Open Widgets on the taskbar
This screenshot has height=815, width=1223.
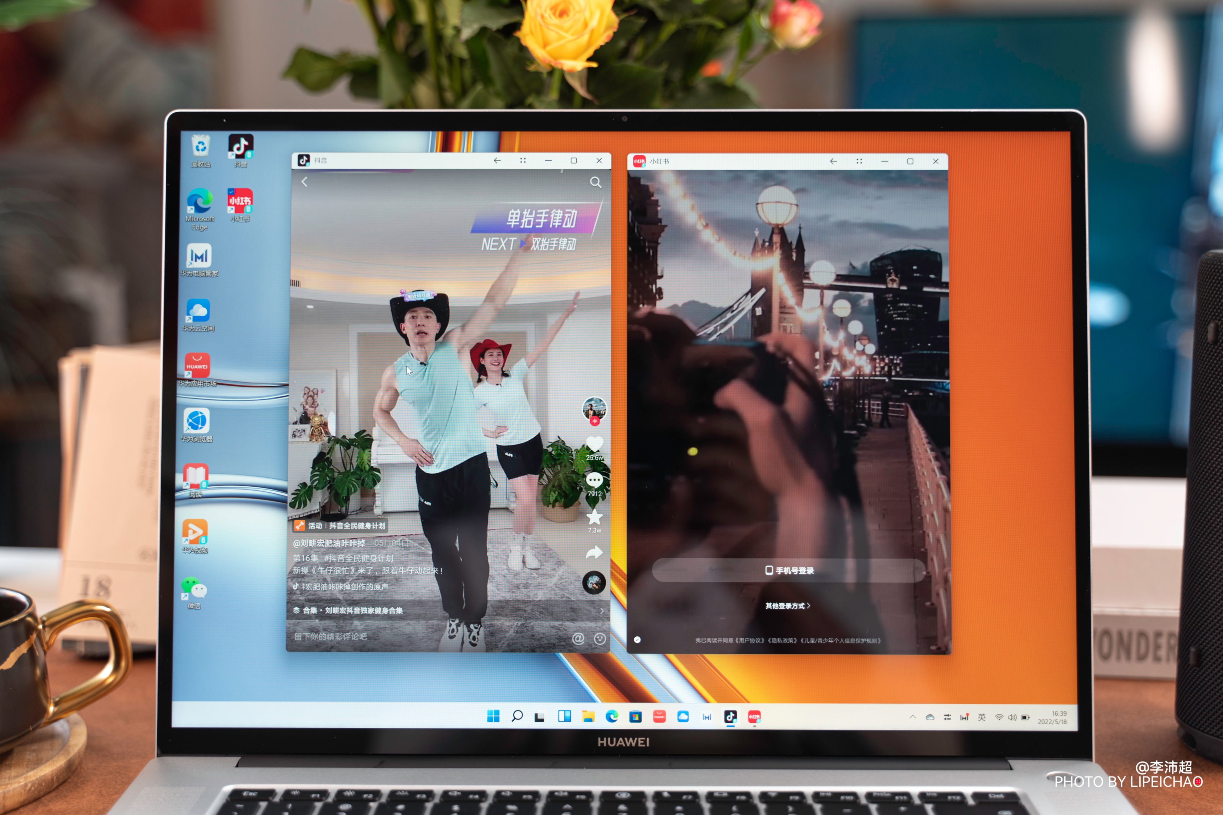pos(564,716)
